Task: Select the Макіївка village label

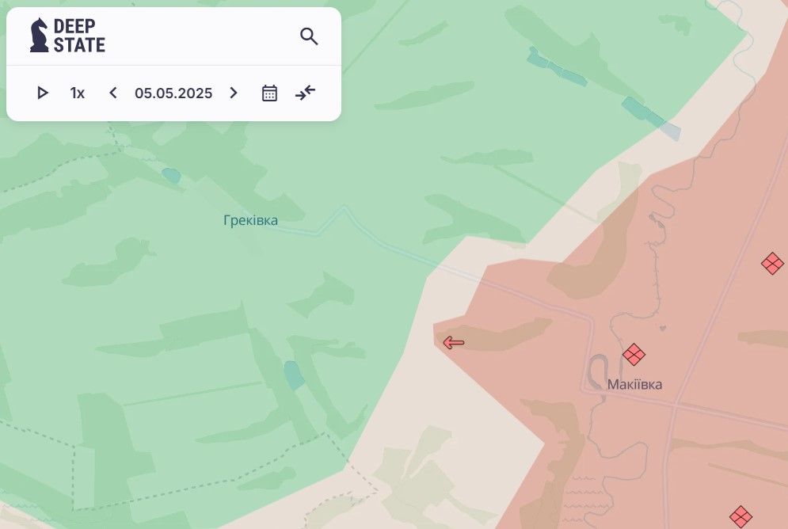Action: point(634,385)
